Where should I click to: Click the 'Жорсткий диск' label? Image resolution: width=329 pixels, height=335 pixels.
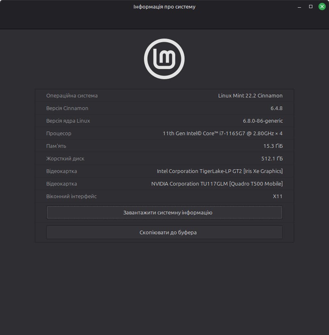65,158
